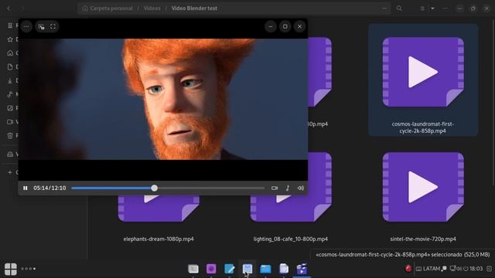495x278 pixels.
Task: Click the workspace indicator dots
Action: click(28, 269)
